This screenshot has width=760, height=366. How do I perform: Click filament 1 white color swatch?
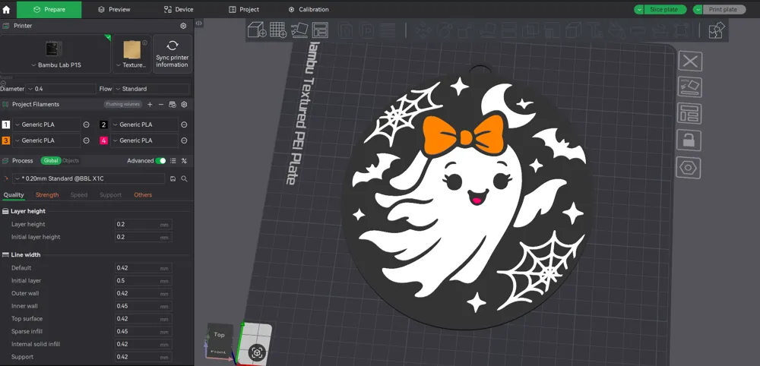pos(6,125)
